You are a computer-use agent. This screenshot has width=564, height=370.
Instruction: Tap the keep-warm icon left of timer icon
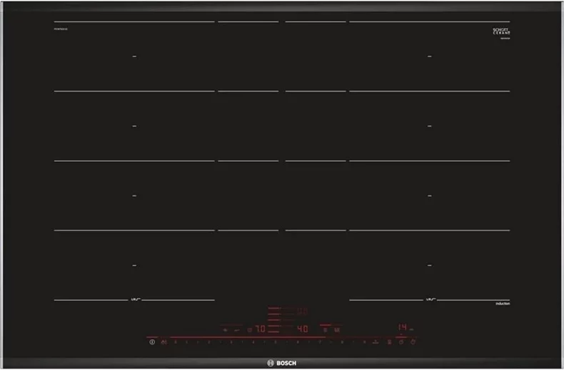[x=390, y=343]
